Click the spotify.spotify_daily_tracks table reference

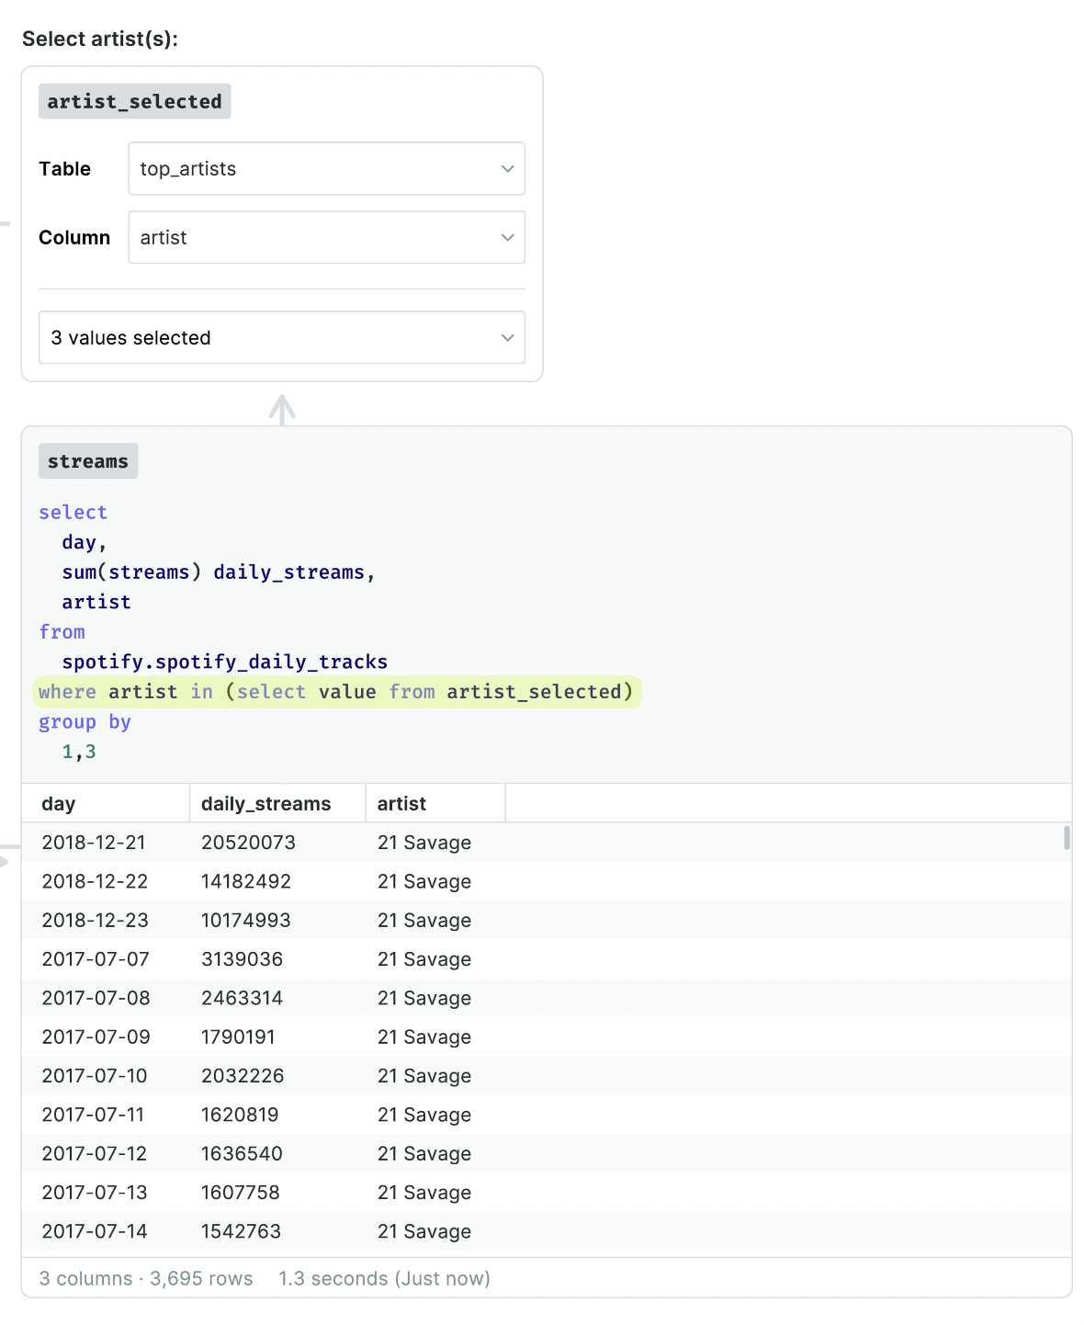[225, 662]
